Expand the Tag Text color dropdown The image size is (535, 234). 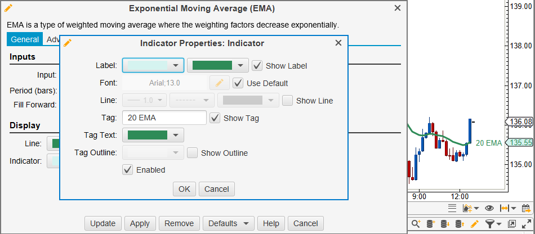point(153,135)
